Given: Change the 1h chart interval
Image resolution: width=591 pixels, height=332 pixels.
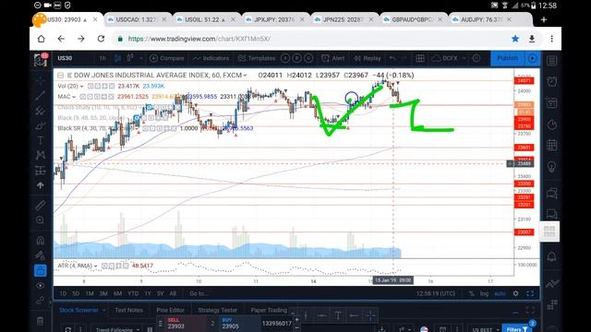Looking at the screenshot, I should coord(103,58).
